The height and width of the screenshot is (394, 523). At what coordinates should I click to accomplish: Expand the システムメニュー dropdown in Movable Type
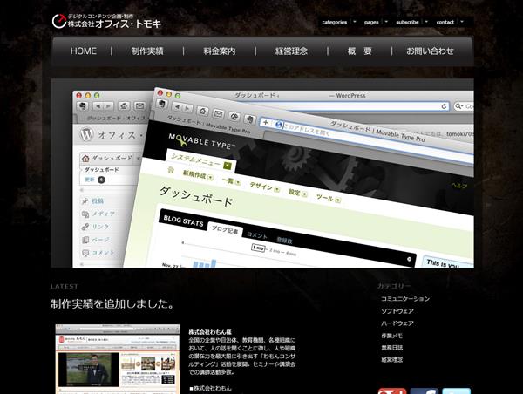coord(228,166)
